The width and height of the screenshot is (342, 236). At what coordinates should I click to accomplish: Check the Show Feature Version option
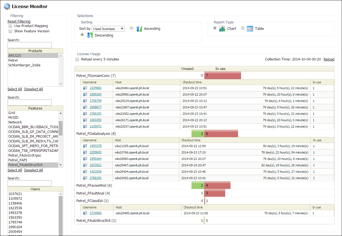point(10,31)
